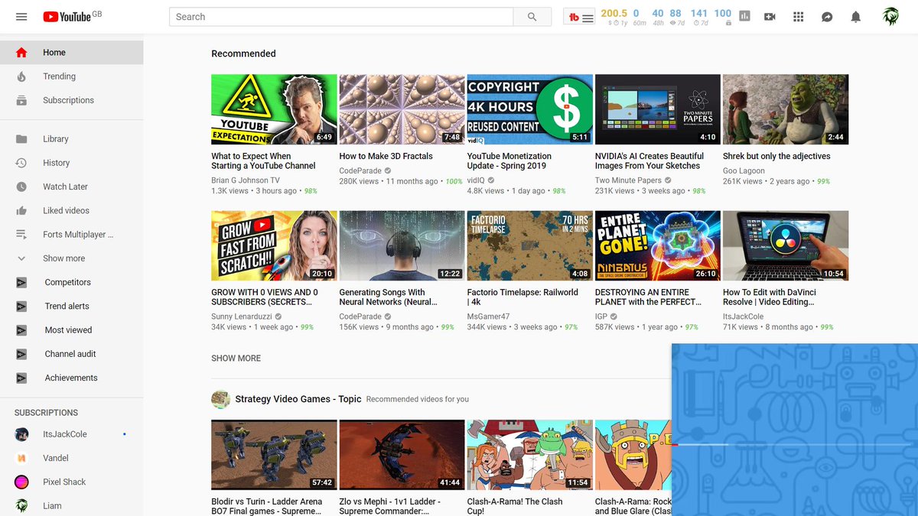Open ItsJackCole channel under DaVinci video

pos(743,316)
